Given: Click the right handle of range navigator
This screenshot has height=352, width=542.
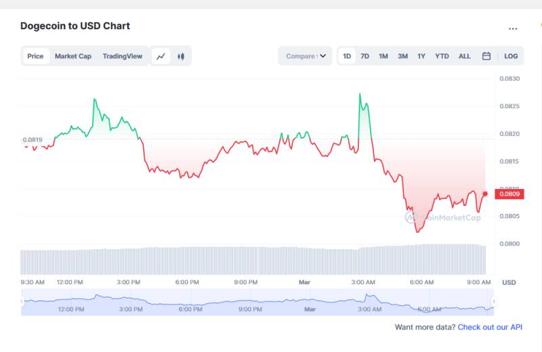Looking at the screenshot, I should click(x=494, y=301).
